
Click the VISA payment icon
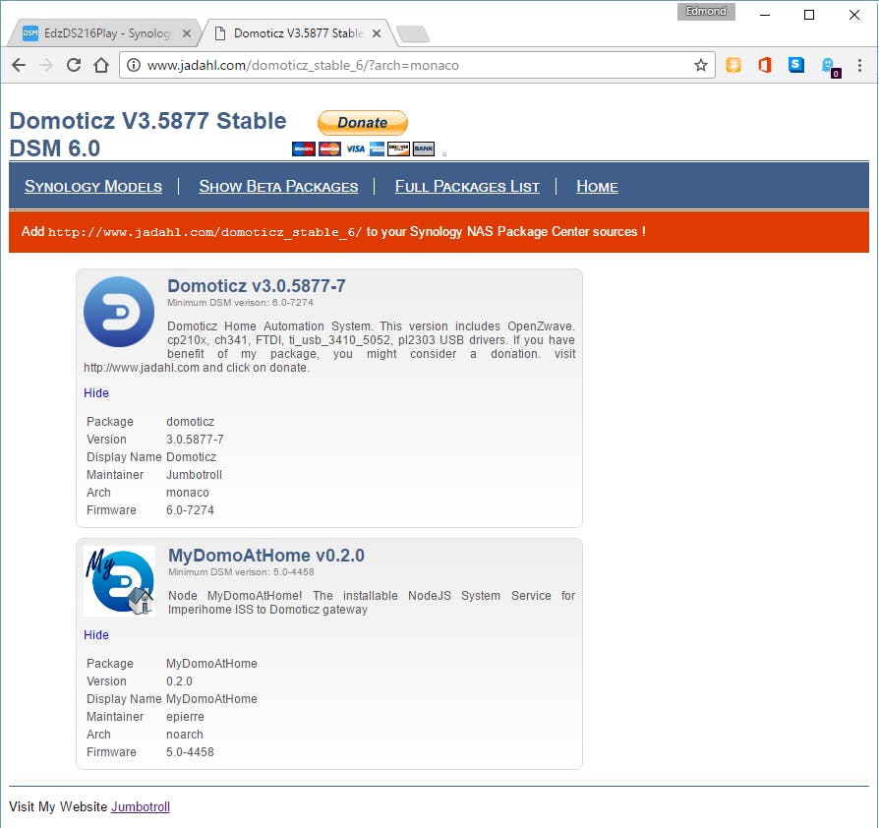point(355,148)
